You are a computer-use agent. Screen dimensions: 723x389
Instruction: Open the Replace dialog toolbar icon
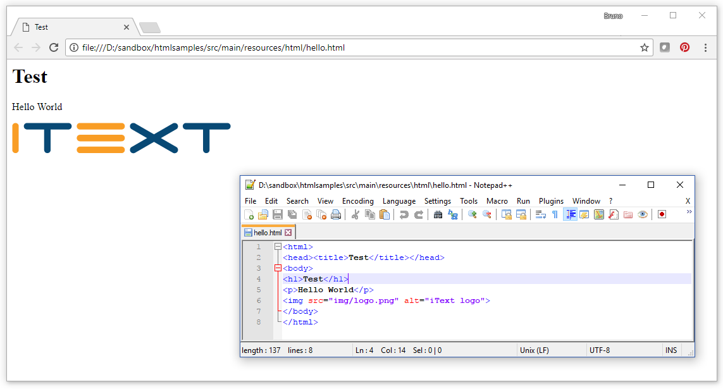click(453, 215)
